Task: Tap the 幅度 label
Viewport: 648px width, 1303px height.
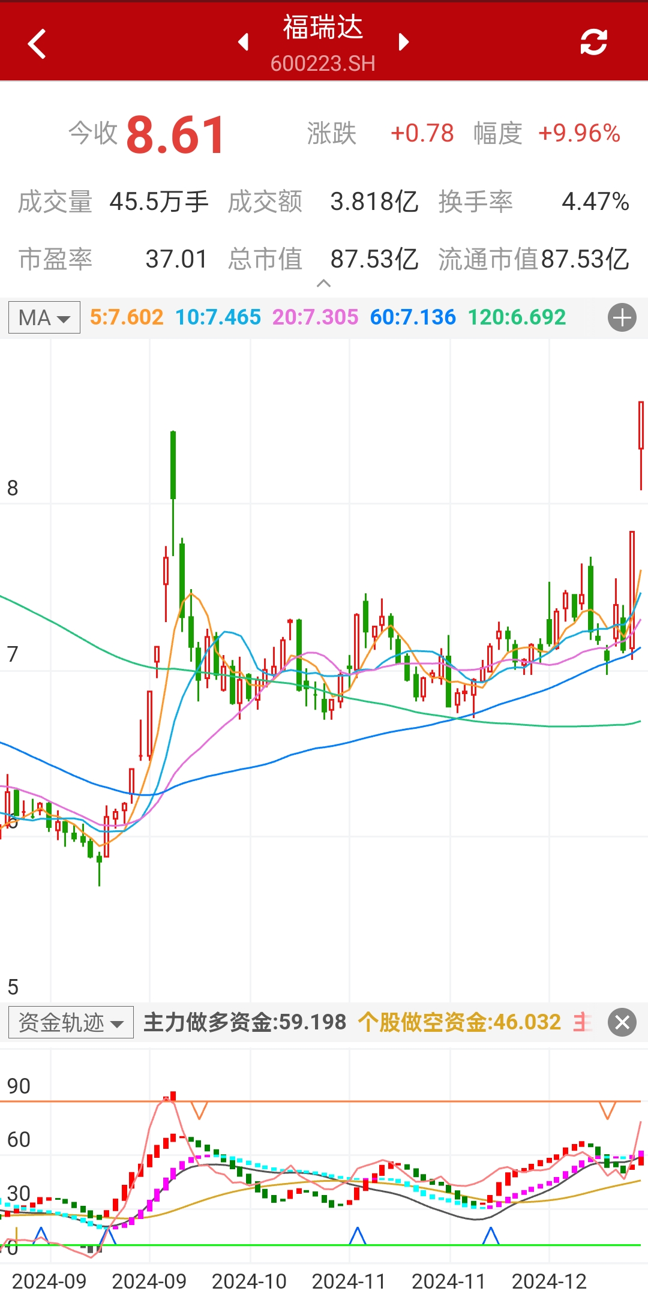Action: [498, 133]
